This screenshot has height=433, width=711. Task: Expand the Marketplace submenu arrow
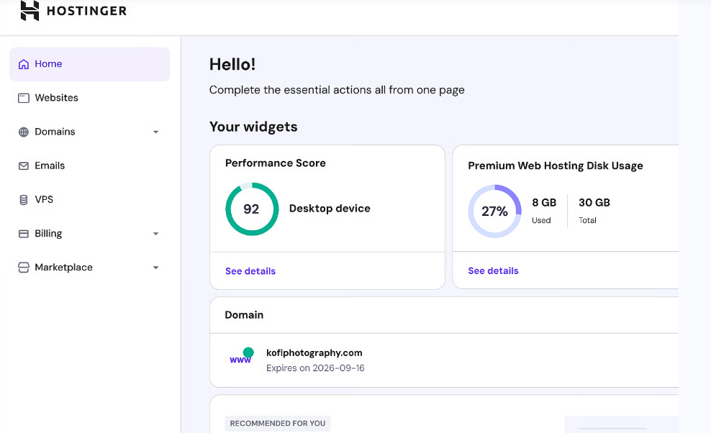point(155,268)
